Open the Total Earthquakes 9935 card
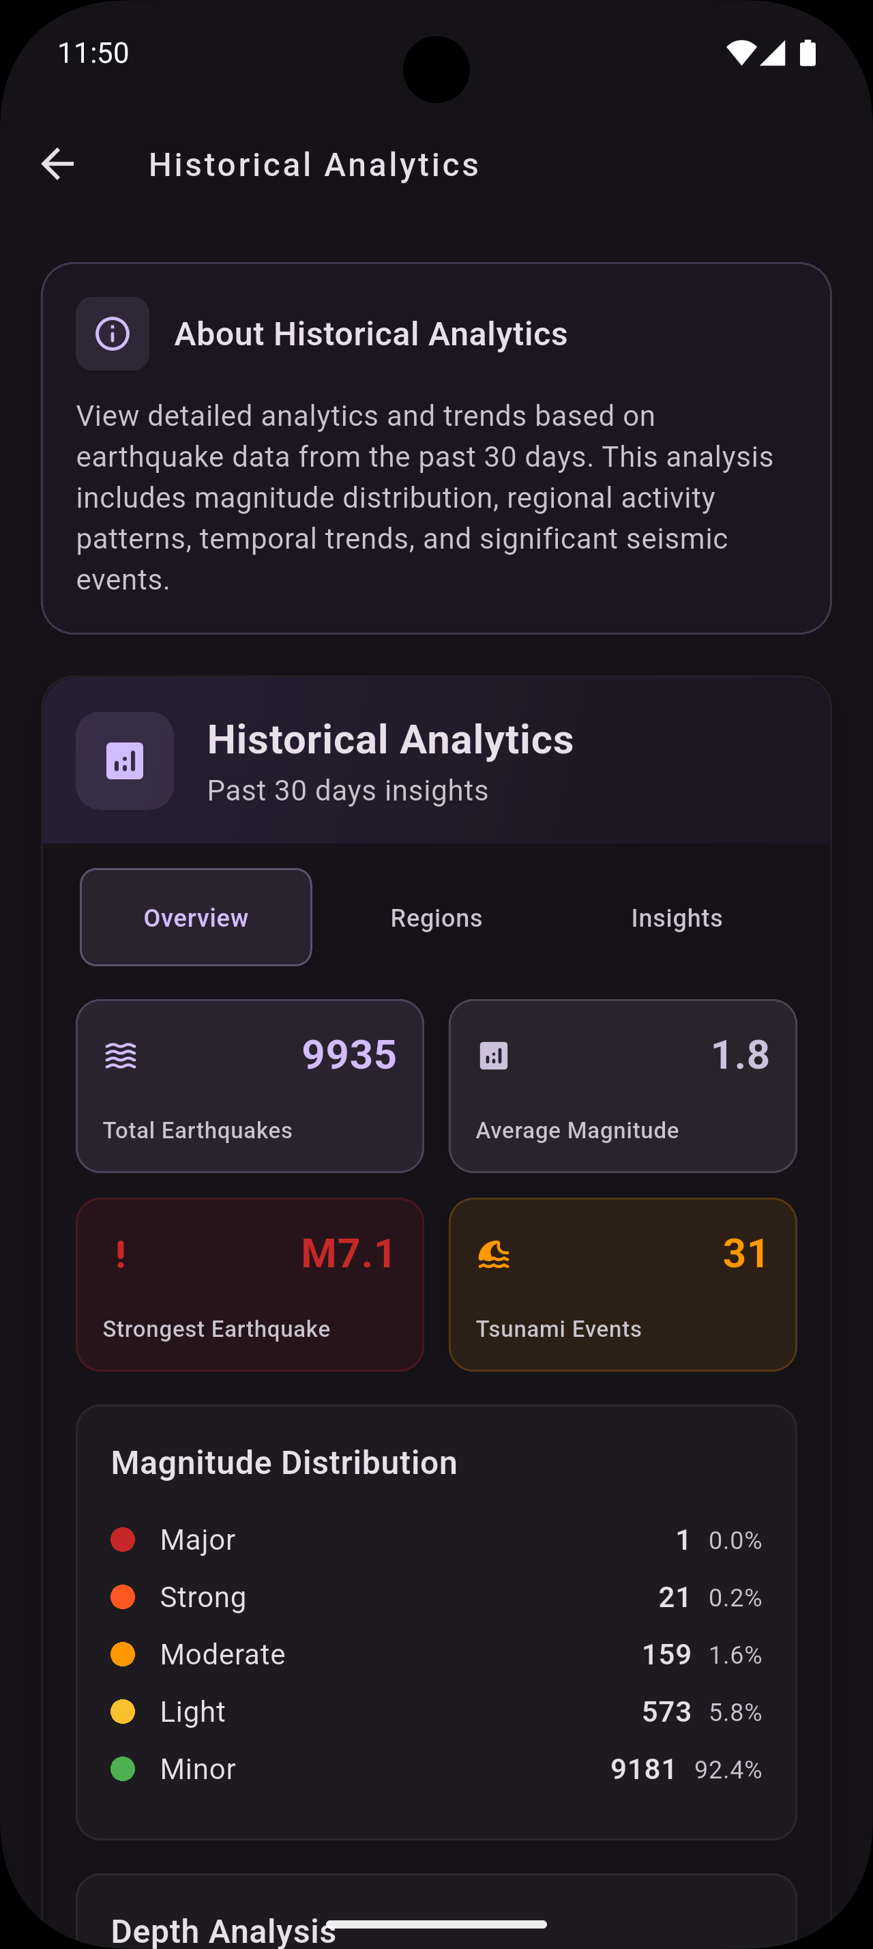The height and width of the screenshot is (1949, 873). tap(250, 1086)
